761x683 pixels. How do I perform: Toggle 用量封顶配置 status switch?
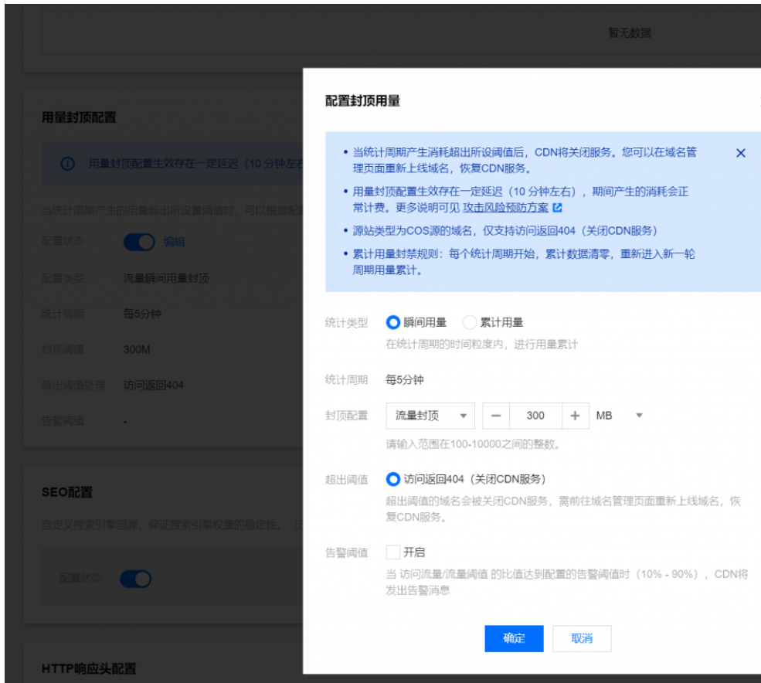139,242
